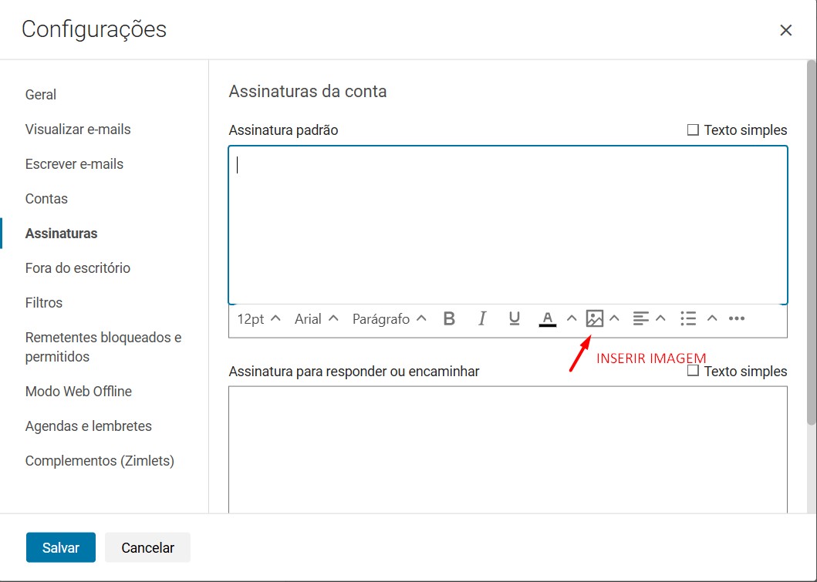Open the more options ellipsis menu
The height and width of the screenshot is (582, 817).
point(737,318)
